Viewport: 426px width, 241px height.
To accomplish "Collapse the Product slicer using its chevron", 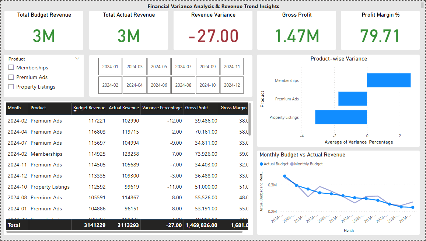I will [77, 58].
